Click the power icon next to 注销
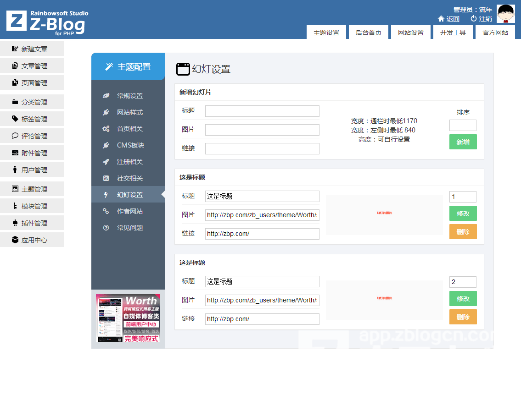 coord(474,19)
